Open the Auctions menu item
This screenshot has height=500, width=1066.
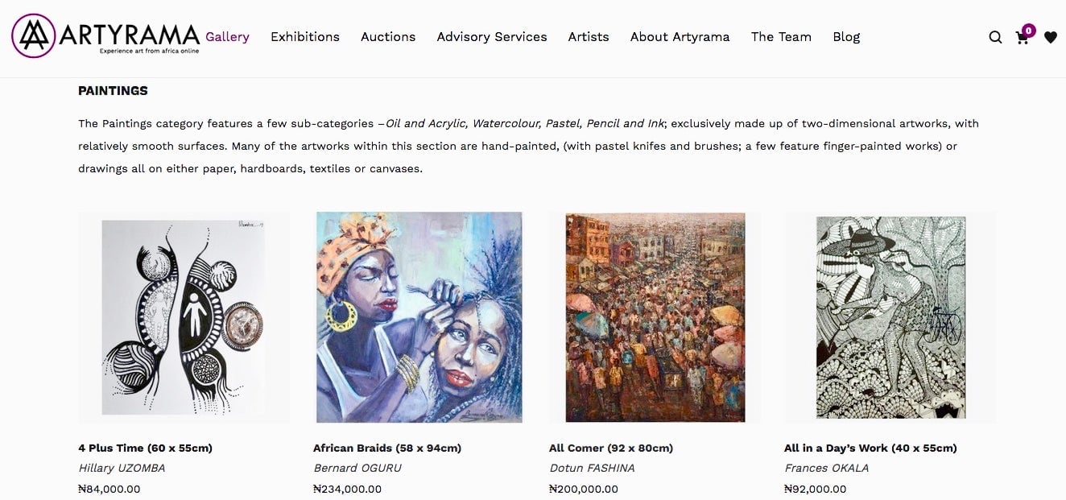[x=388, y=36]
